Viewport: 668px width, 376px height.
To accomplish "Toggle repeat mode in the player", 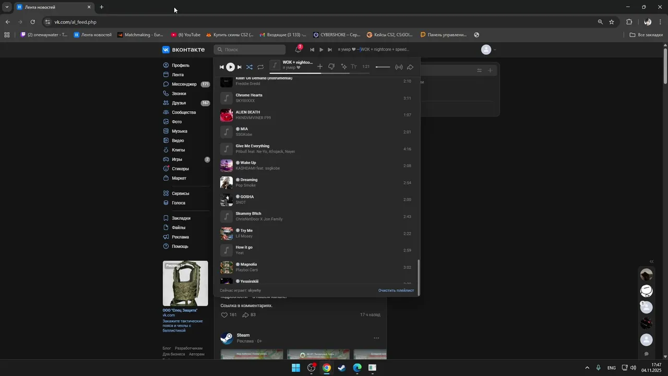I will [x=260, y=67].
